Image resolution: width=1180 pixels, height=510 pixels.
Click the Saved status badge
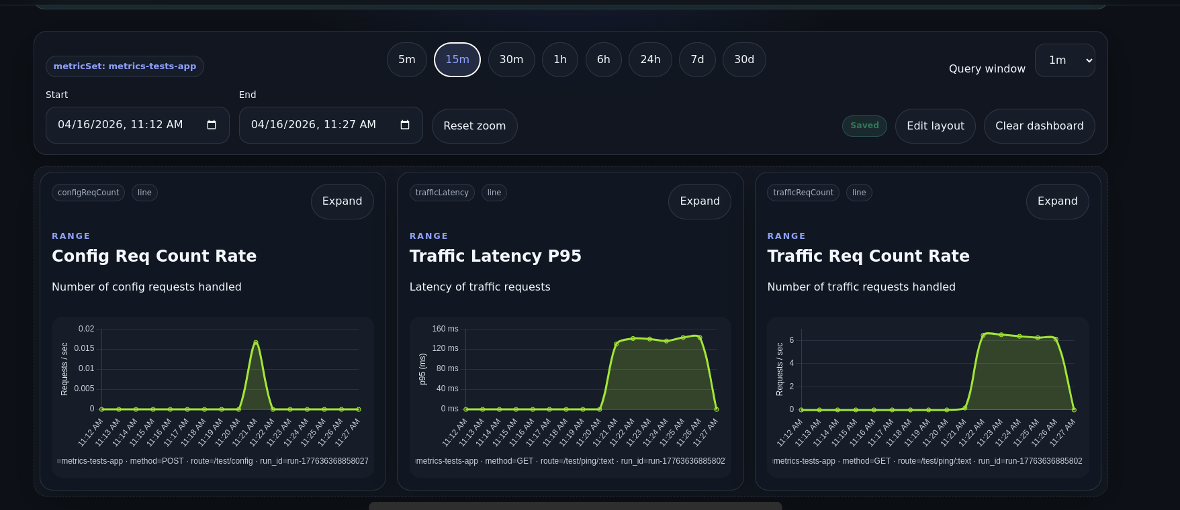(x=865, y=125)
